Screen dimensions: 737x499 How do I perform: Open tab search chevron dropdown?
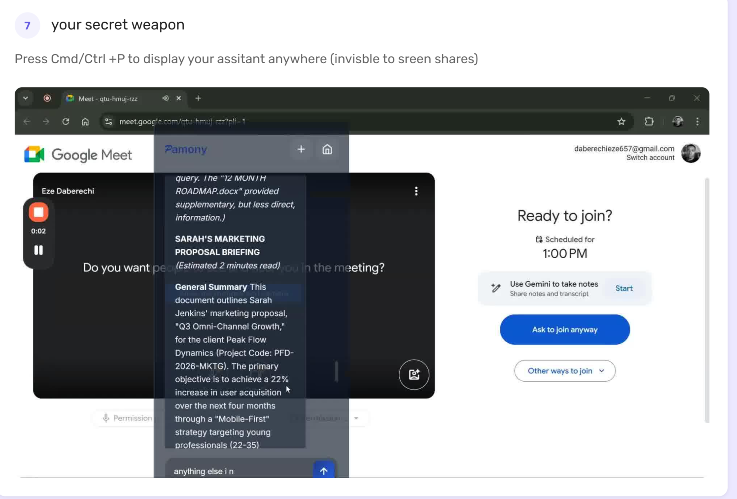click(26, 98)
